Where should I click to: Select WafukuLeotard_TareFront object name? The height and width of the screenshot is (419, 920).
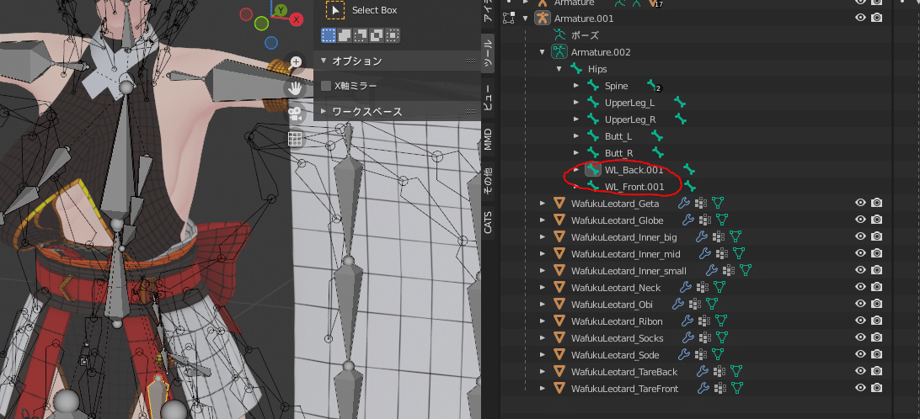624,389
